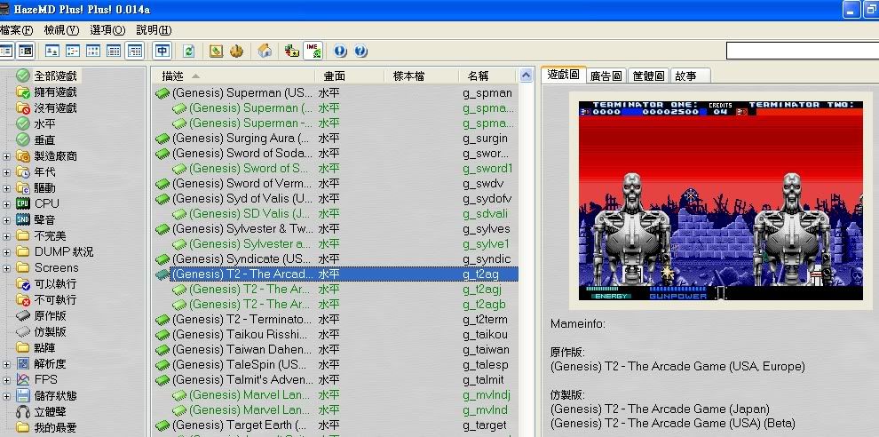879x437 pixels.
Task: Click the T2 Terminator game screenshot
Action: click(x=720, y=200)
